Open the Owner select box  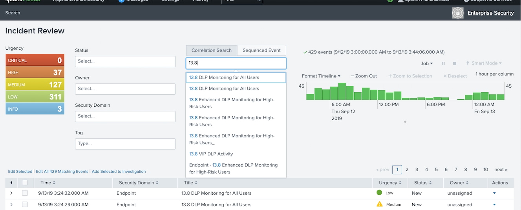125,89
